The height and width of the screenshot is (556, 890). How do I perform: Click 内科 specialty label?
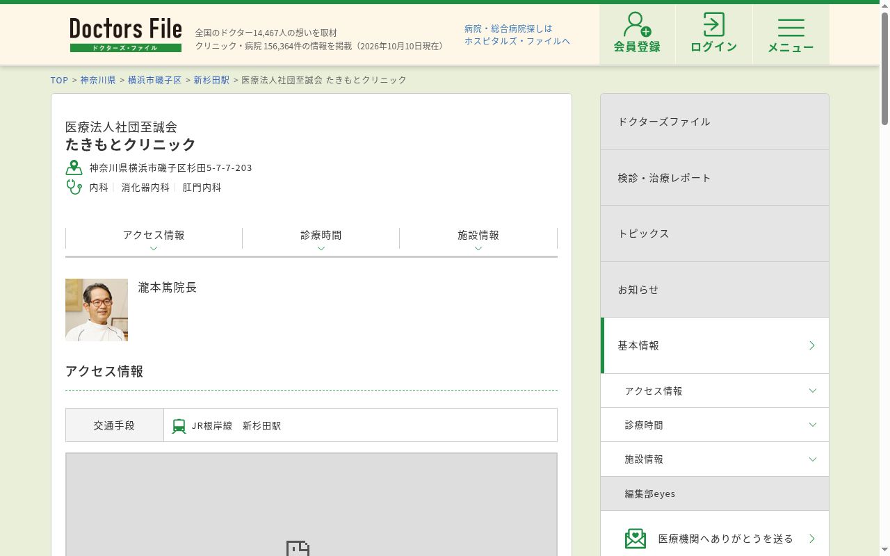(x=99, y=188)
